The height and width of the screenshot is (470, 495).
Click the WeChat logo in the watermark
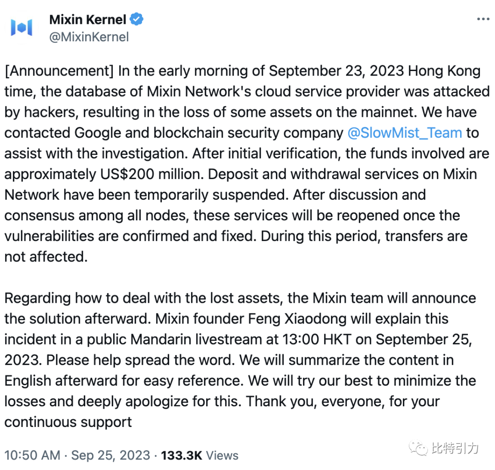click(x=418, y=448)
